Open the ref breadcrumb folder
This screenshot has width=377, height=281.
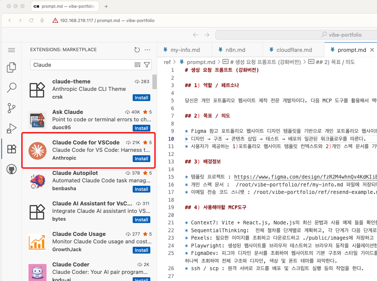pos(167,62)
